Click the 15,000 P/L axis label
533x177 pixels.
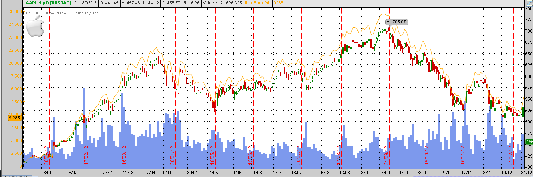point(15,89)
